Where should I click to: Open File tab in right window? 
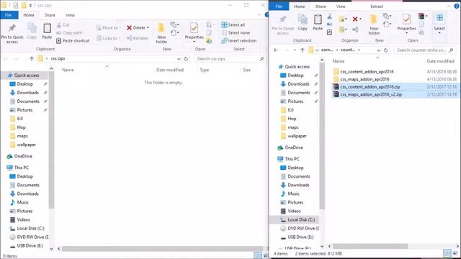[x=279, y=6]
